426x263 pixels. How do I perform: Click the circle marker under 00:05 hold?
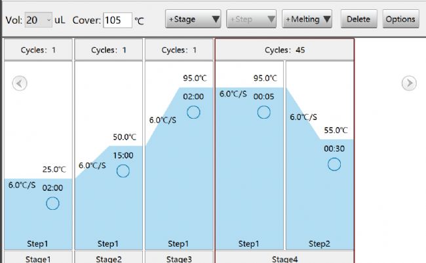click(x=263, y=112)
